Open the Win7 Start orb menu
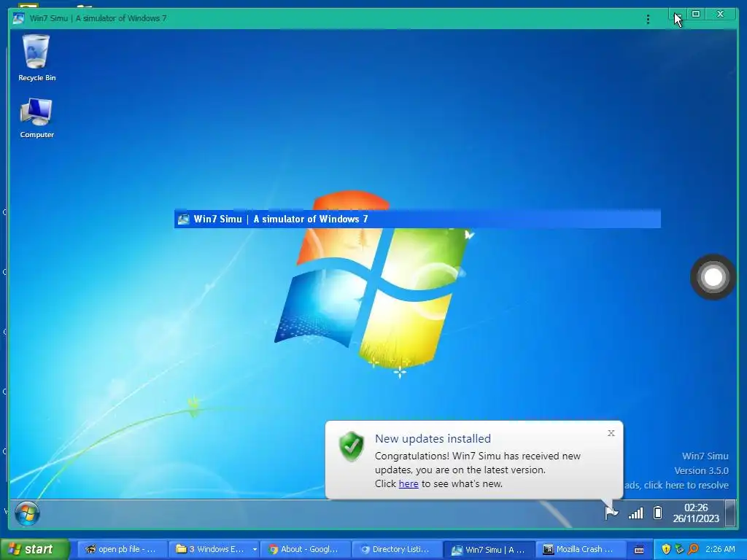Screen dimensions: 747x560 (27, 513)
